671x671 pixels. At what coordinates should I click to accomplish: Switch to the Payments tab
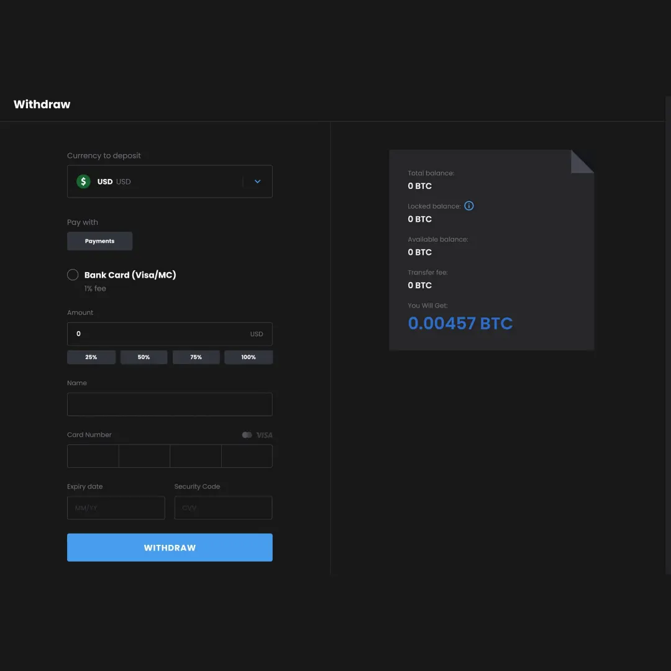[99, 241]
